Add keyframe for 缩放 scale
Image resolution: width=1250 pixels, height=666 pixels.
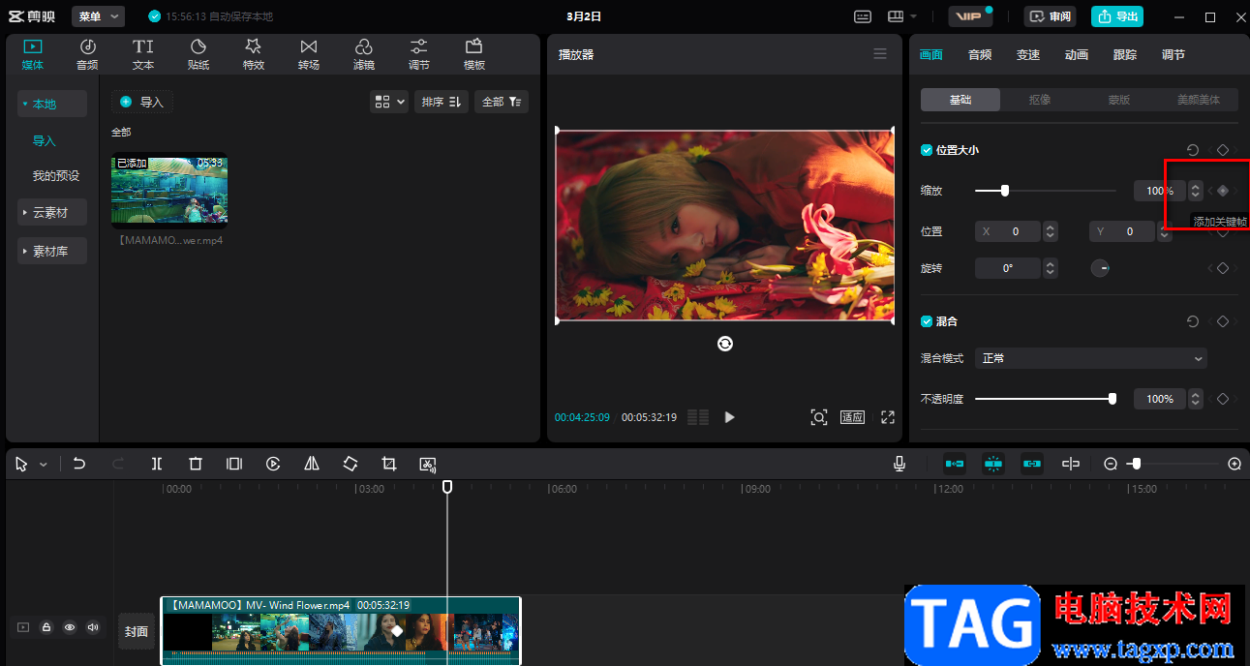tap(1223, 191)
